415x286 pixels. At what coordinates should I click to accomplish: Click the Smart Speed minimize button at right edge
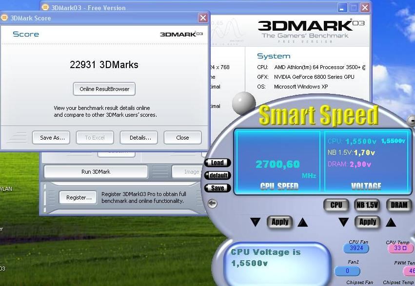tap(412, 120)
